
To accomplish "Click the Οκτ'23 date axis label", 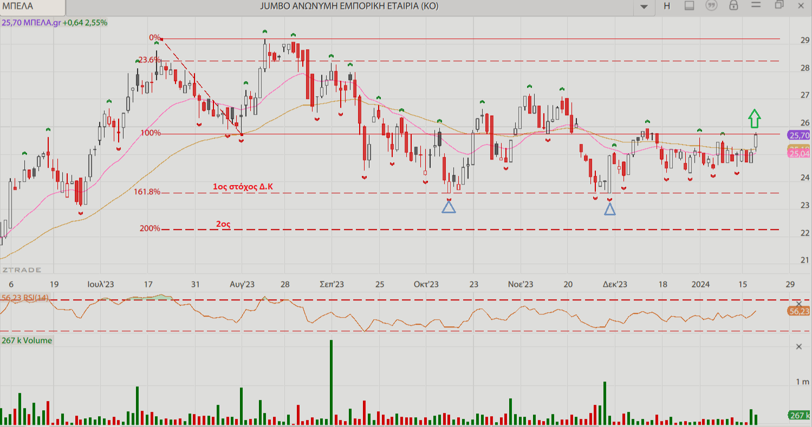I will click(426, 284).
